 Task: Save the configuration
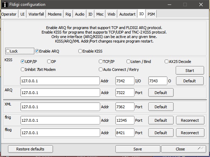click(x=138, y=149)
